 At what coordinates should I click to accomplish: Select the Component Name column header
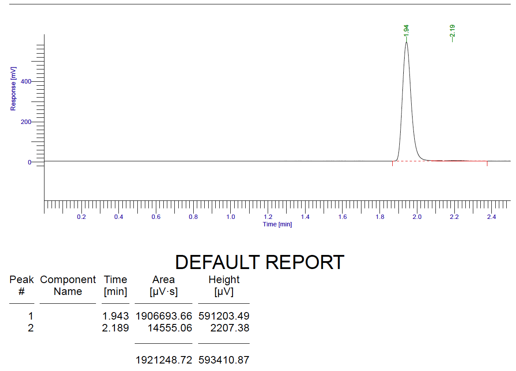pos(68,285)
